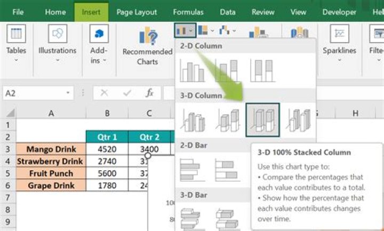This screenshot has height=231, width=384.
Task: Open the View tab
Action: (298, 12)
